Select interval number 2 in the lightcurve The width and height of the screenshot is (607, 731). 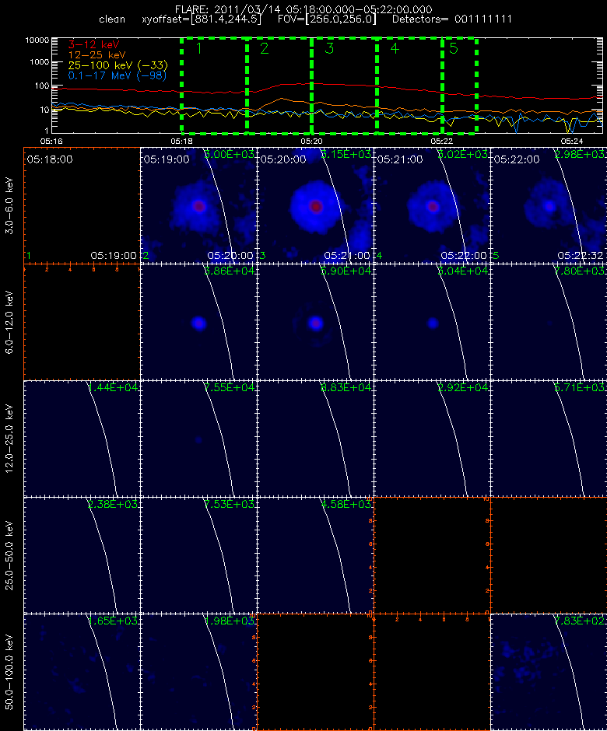click(265, 48)
